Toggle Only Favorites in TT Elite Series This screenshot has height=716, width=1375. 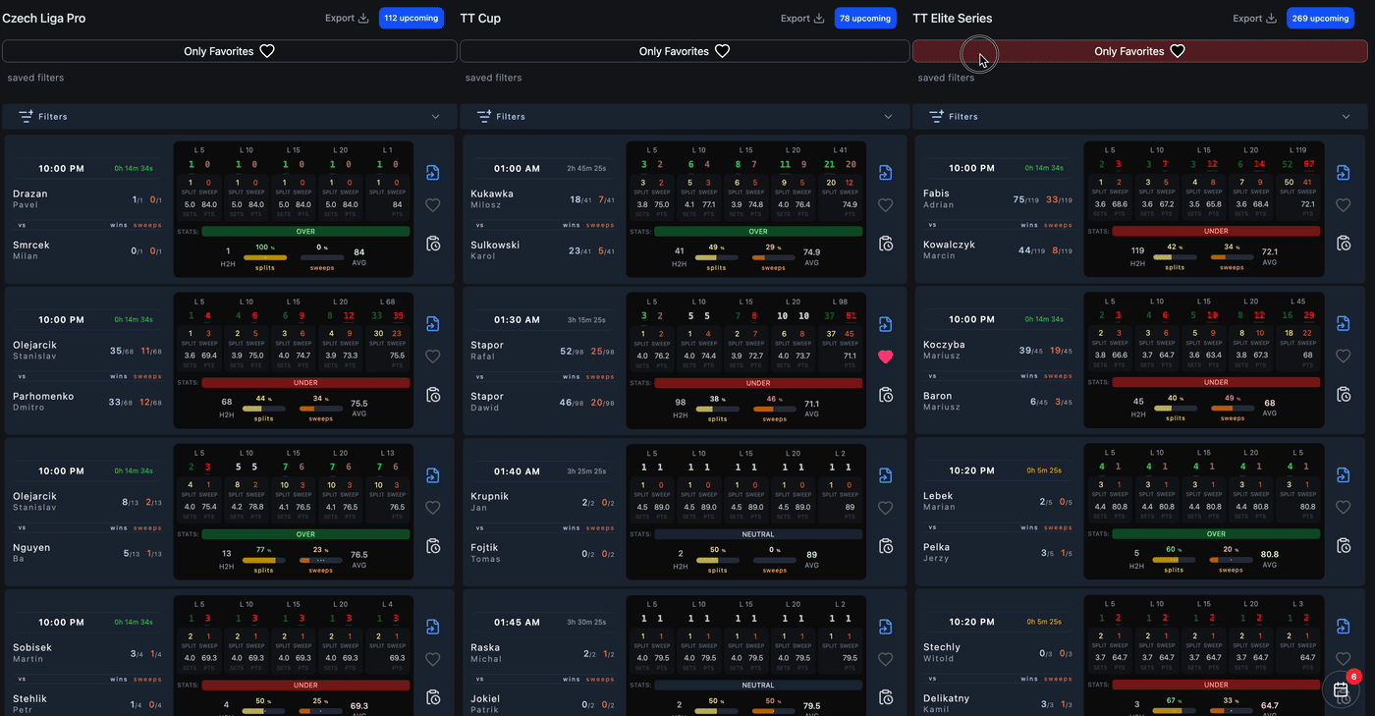click(x=1139, y=51)
